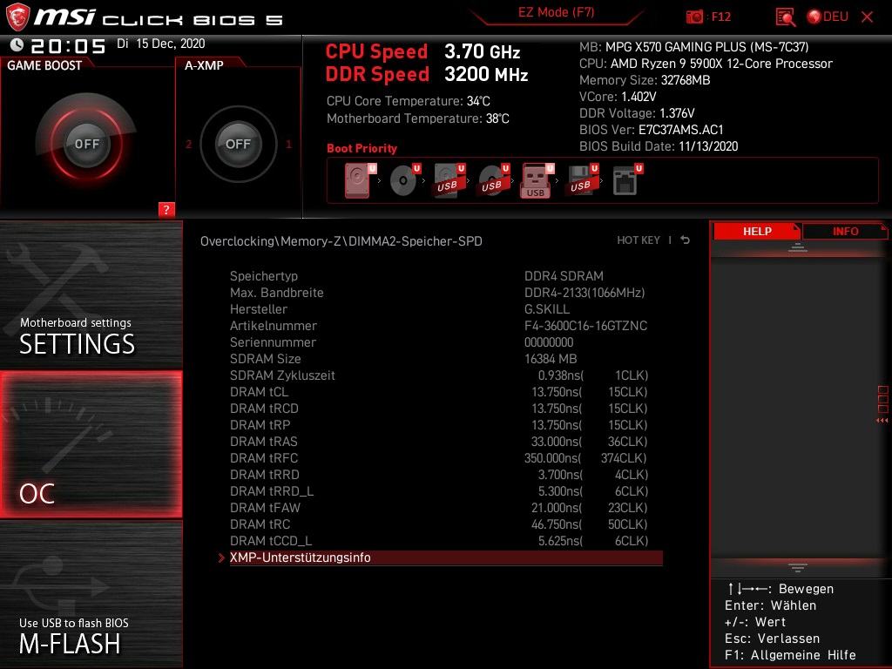This screenshot has height=669, width=892.
Task: Click the CPU Core Temperature reading
Action: [x=409, y=101]
